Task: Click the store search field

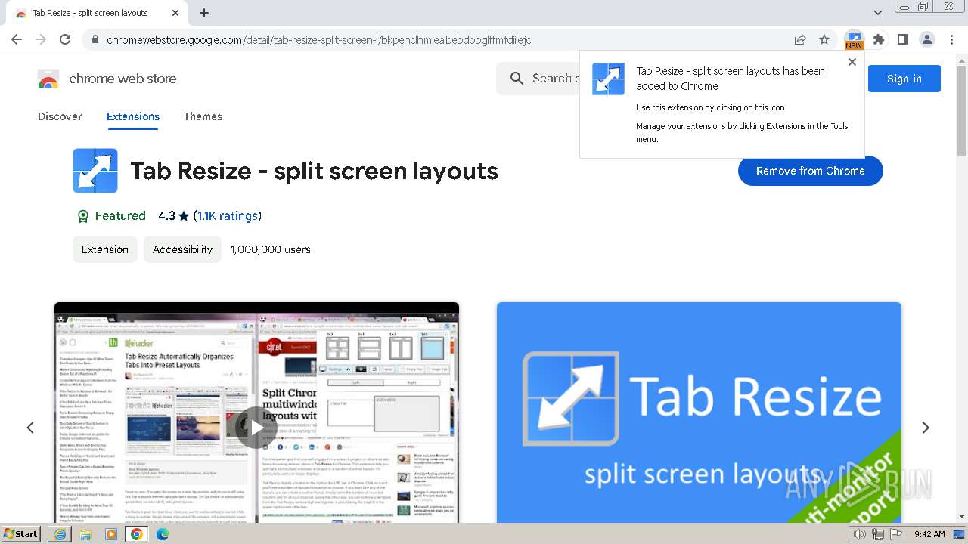Action: point(538,79)
